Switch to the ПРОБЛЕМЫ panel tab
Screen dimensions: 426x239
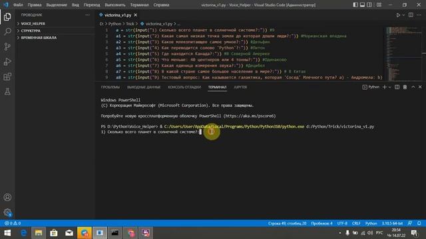(x=110, y=87)
